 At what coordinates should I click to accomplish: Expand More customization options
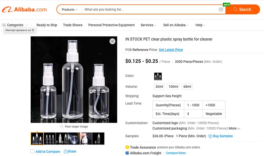point(234,129)
